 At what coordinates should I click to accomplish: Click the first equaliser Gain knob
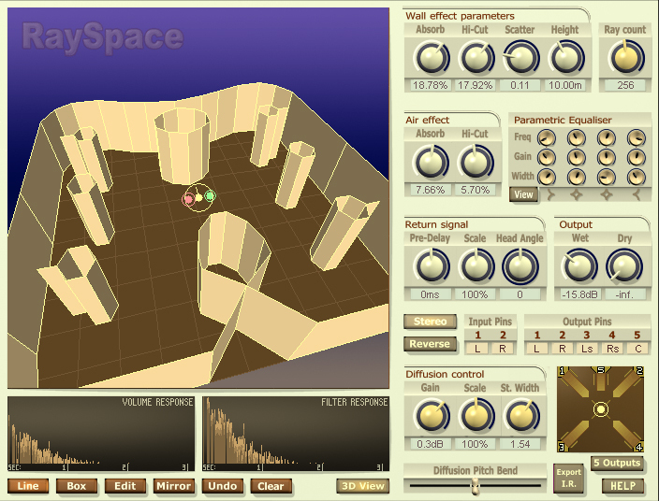(x=546, y=157)
